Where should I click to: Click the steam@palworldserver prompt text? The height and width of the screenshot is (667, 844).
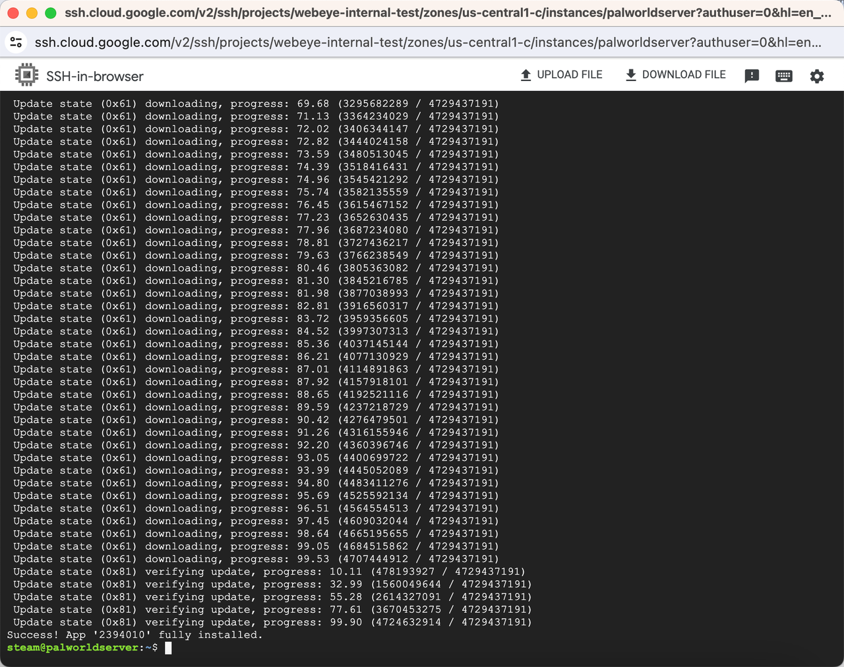point(74,648)
